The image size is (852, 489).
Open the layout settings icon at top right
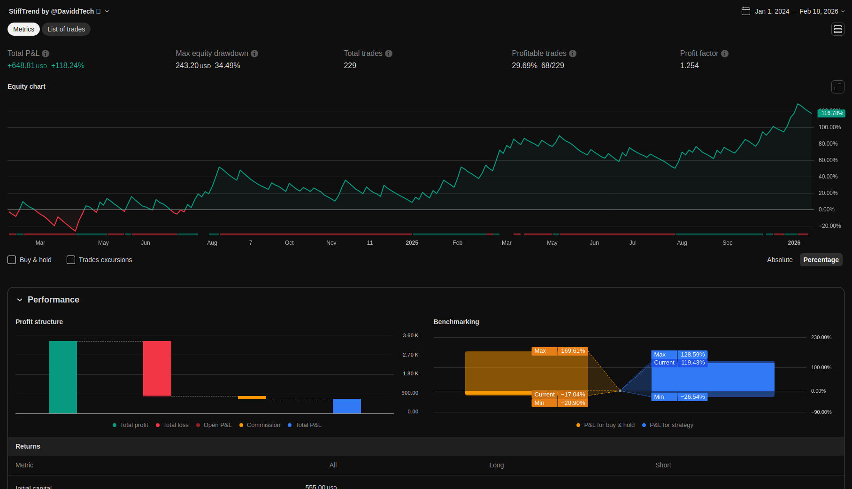click(x=837, y=29)
